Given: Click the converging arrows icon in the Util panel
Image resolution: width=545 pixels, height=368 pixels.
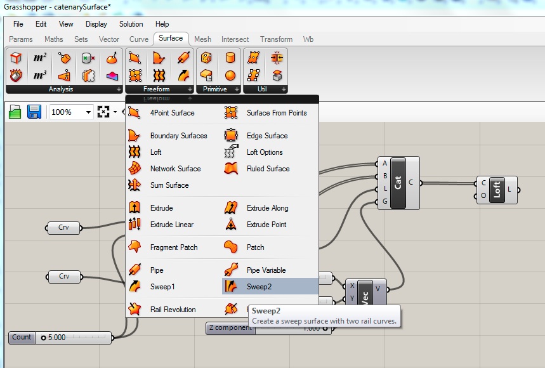Looking at the screenshot, I should point(277,58).
